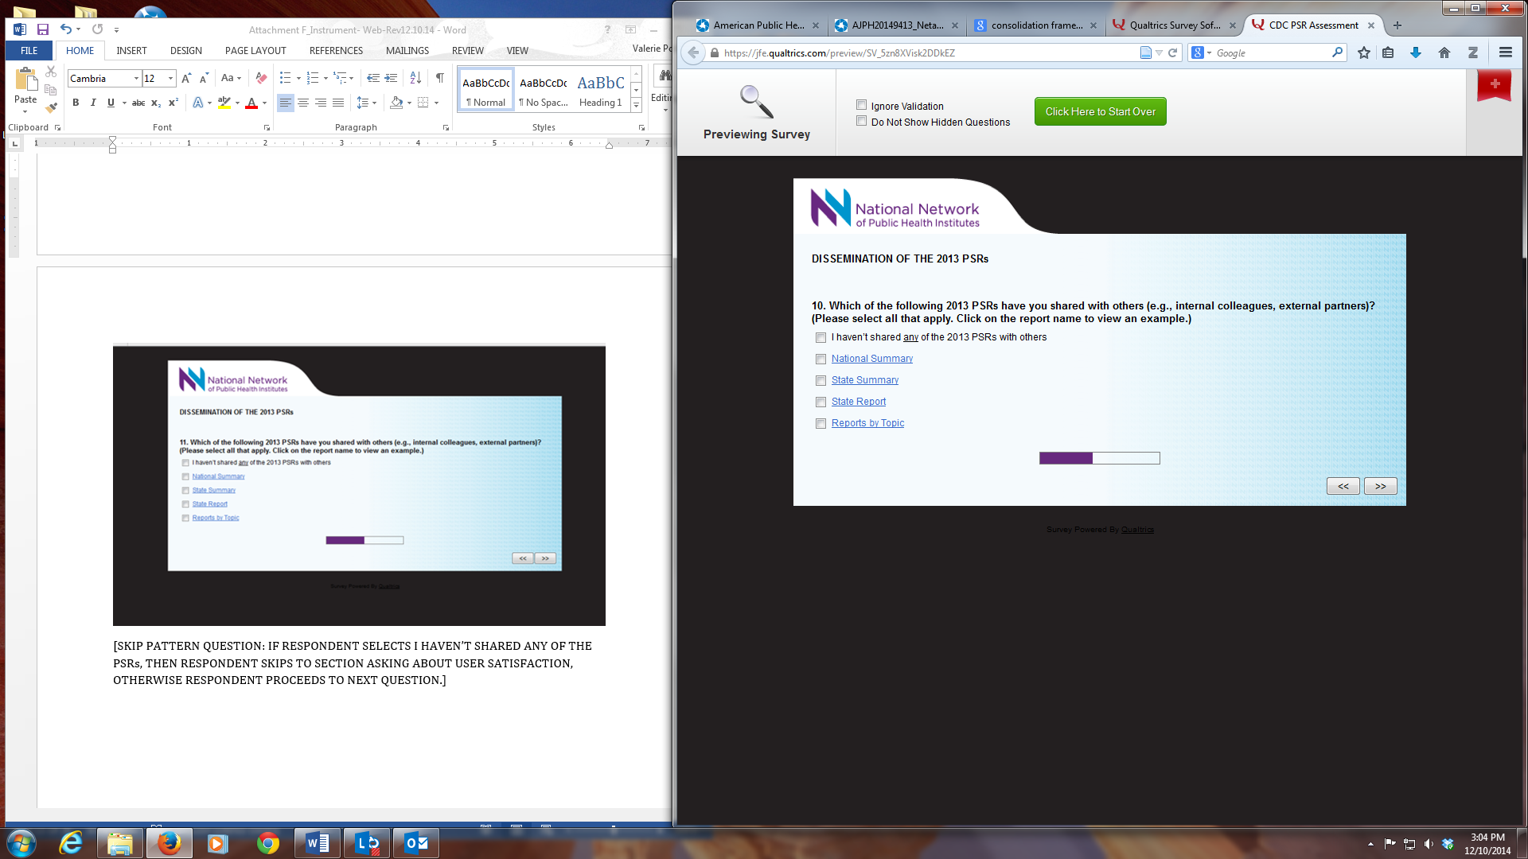Screen dimensions: 1528x859
Task: Click the Firefox home icon
Action: coord(1444,52)
